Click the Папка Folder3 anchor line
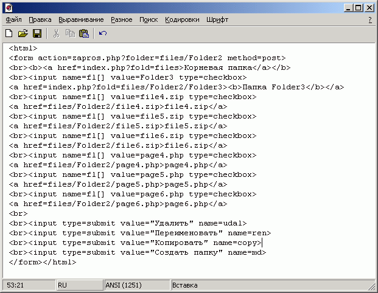 tap(177, 87)
